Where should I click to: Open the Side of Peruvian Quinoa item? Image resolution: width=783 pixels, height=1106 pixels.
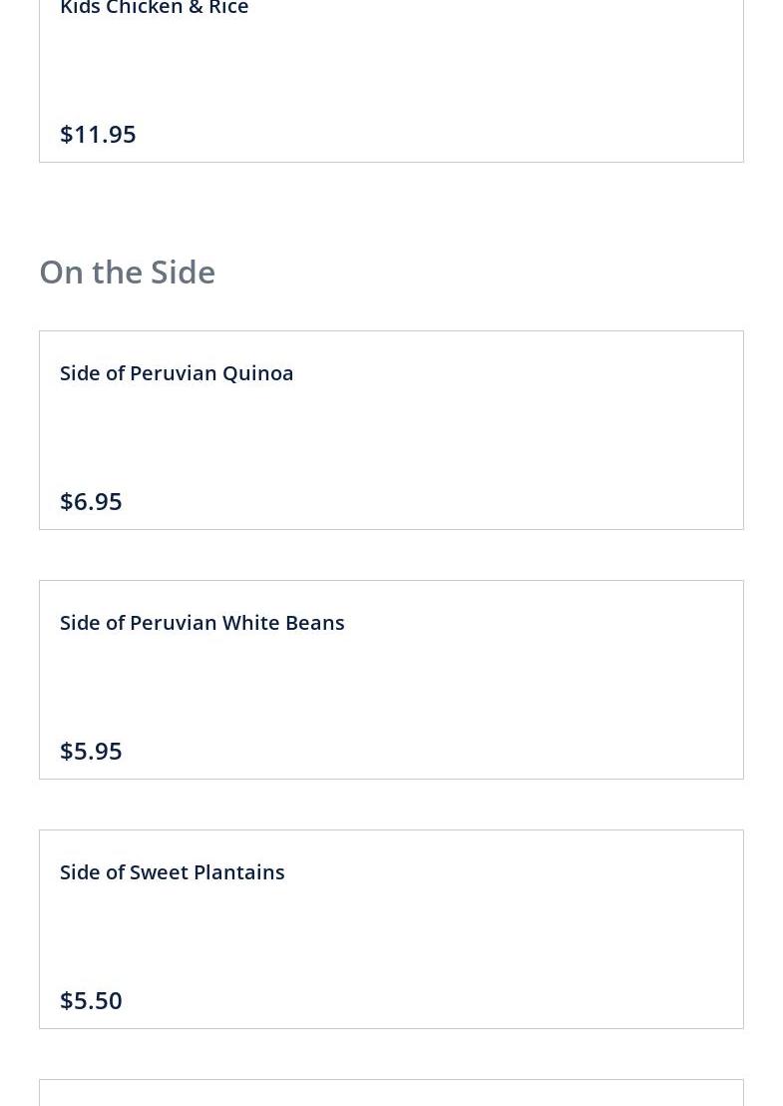(x=177, y=372)
